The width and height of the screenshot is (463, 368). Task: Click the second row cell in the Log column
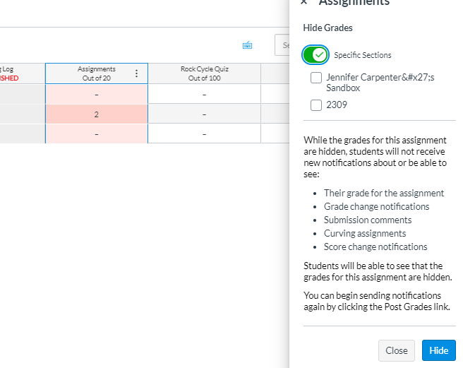(21, 114)
